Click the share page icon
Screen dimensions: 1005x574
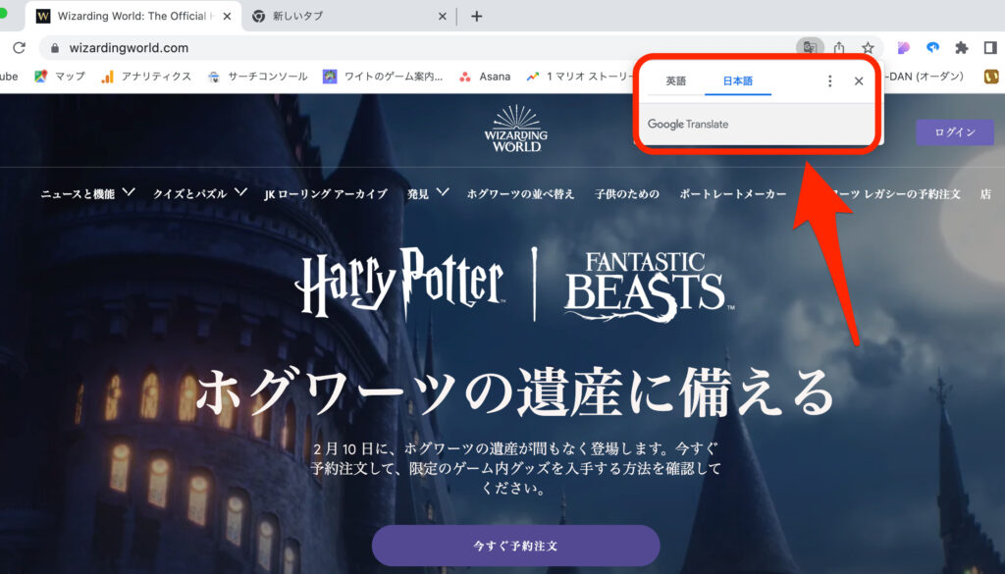coord(839,47)
